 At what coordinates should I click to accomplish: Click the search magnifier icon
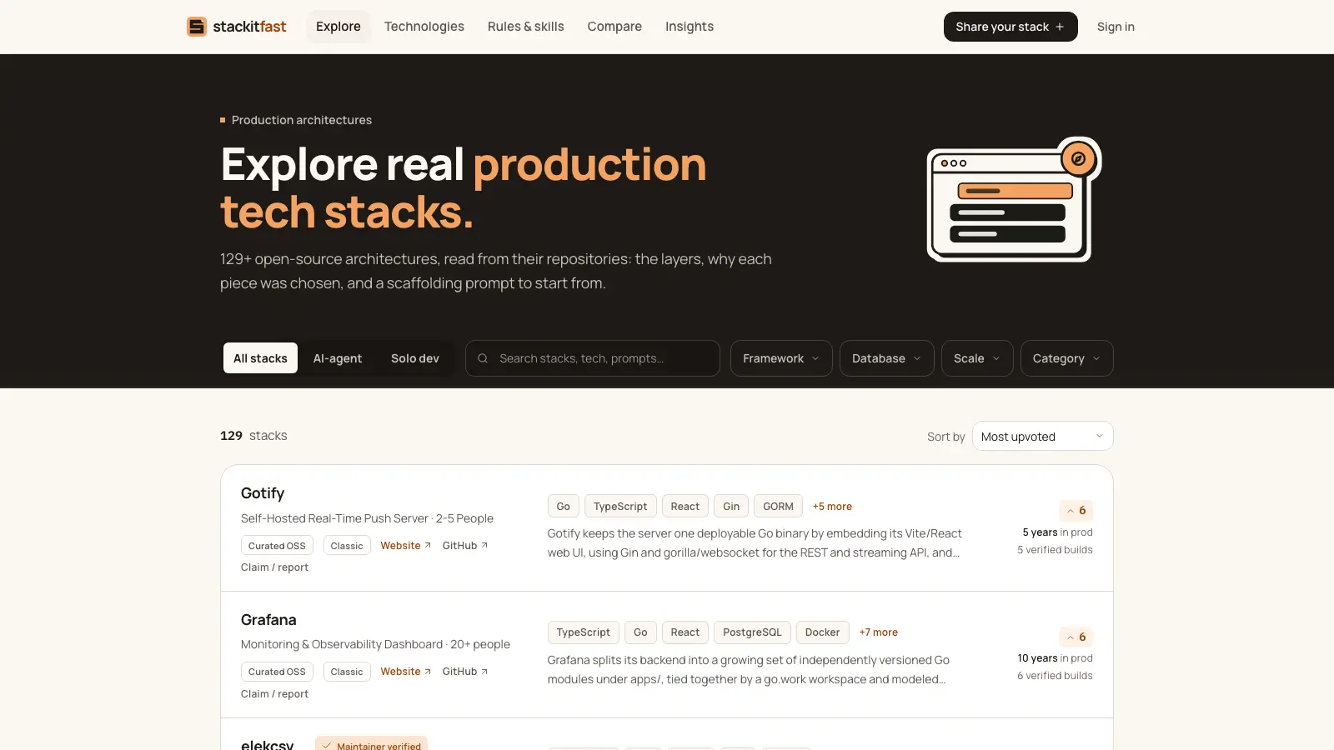(483, 358)
